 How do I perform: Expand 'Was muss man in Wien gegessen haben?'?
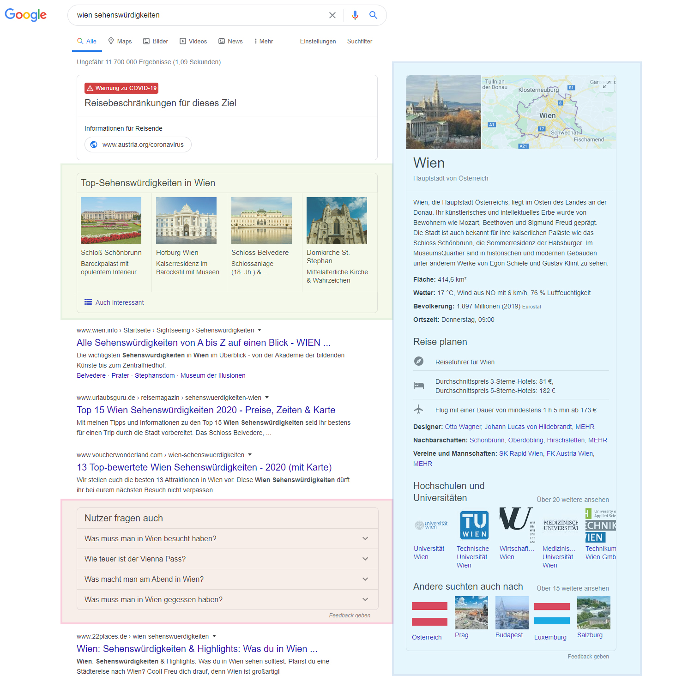[228, 599]
